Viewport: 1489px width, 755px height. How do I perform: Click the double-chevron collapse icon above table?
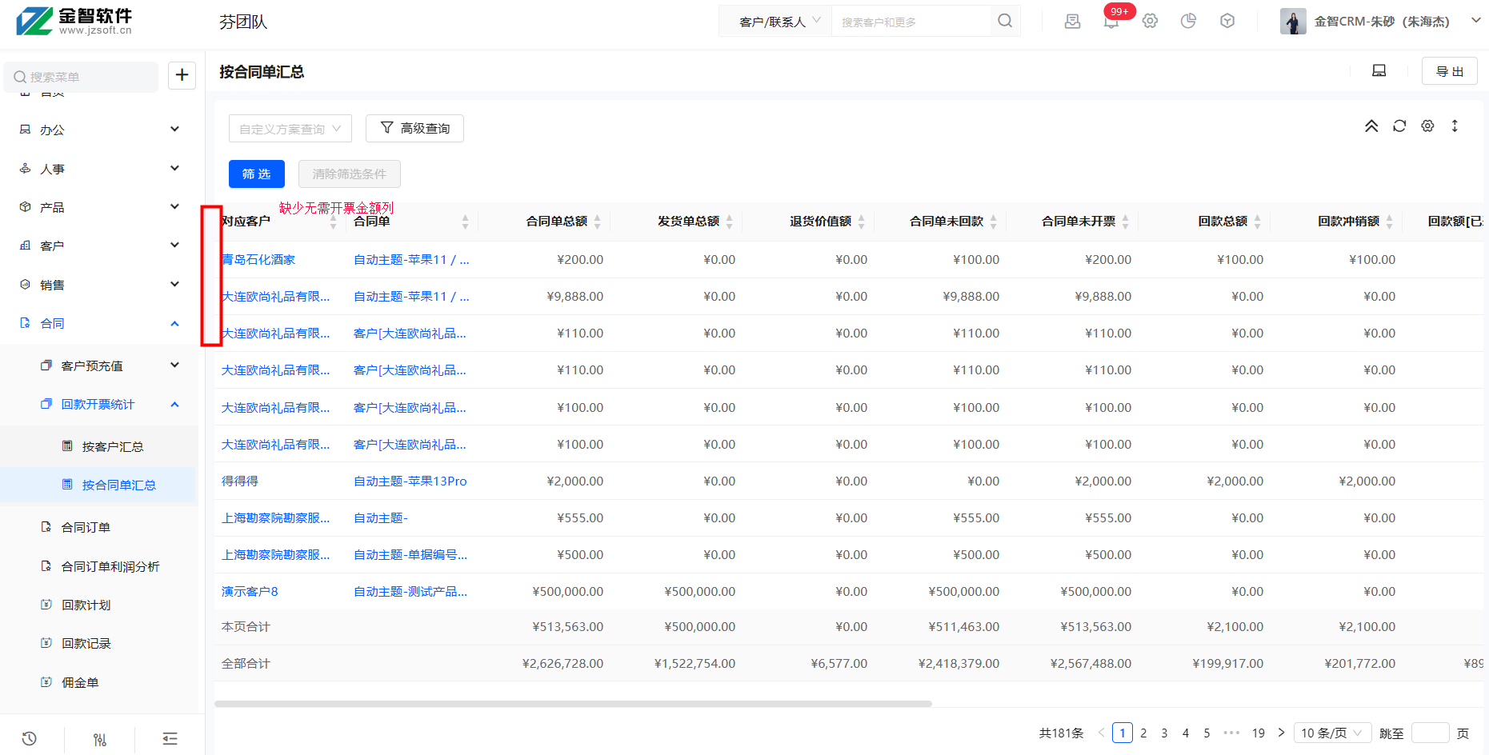point(1371,126)
